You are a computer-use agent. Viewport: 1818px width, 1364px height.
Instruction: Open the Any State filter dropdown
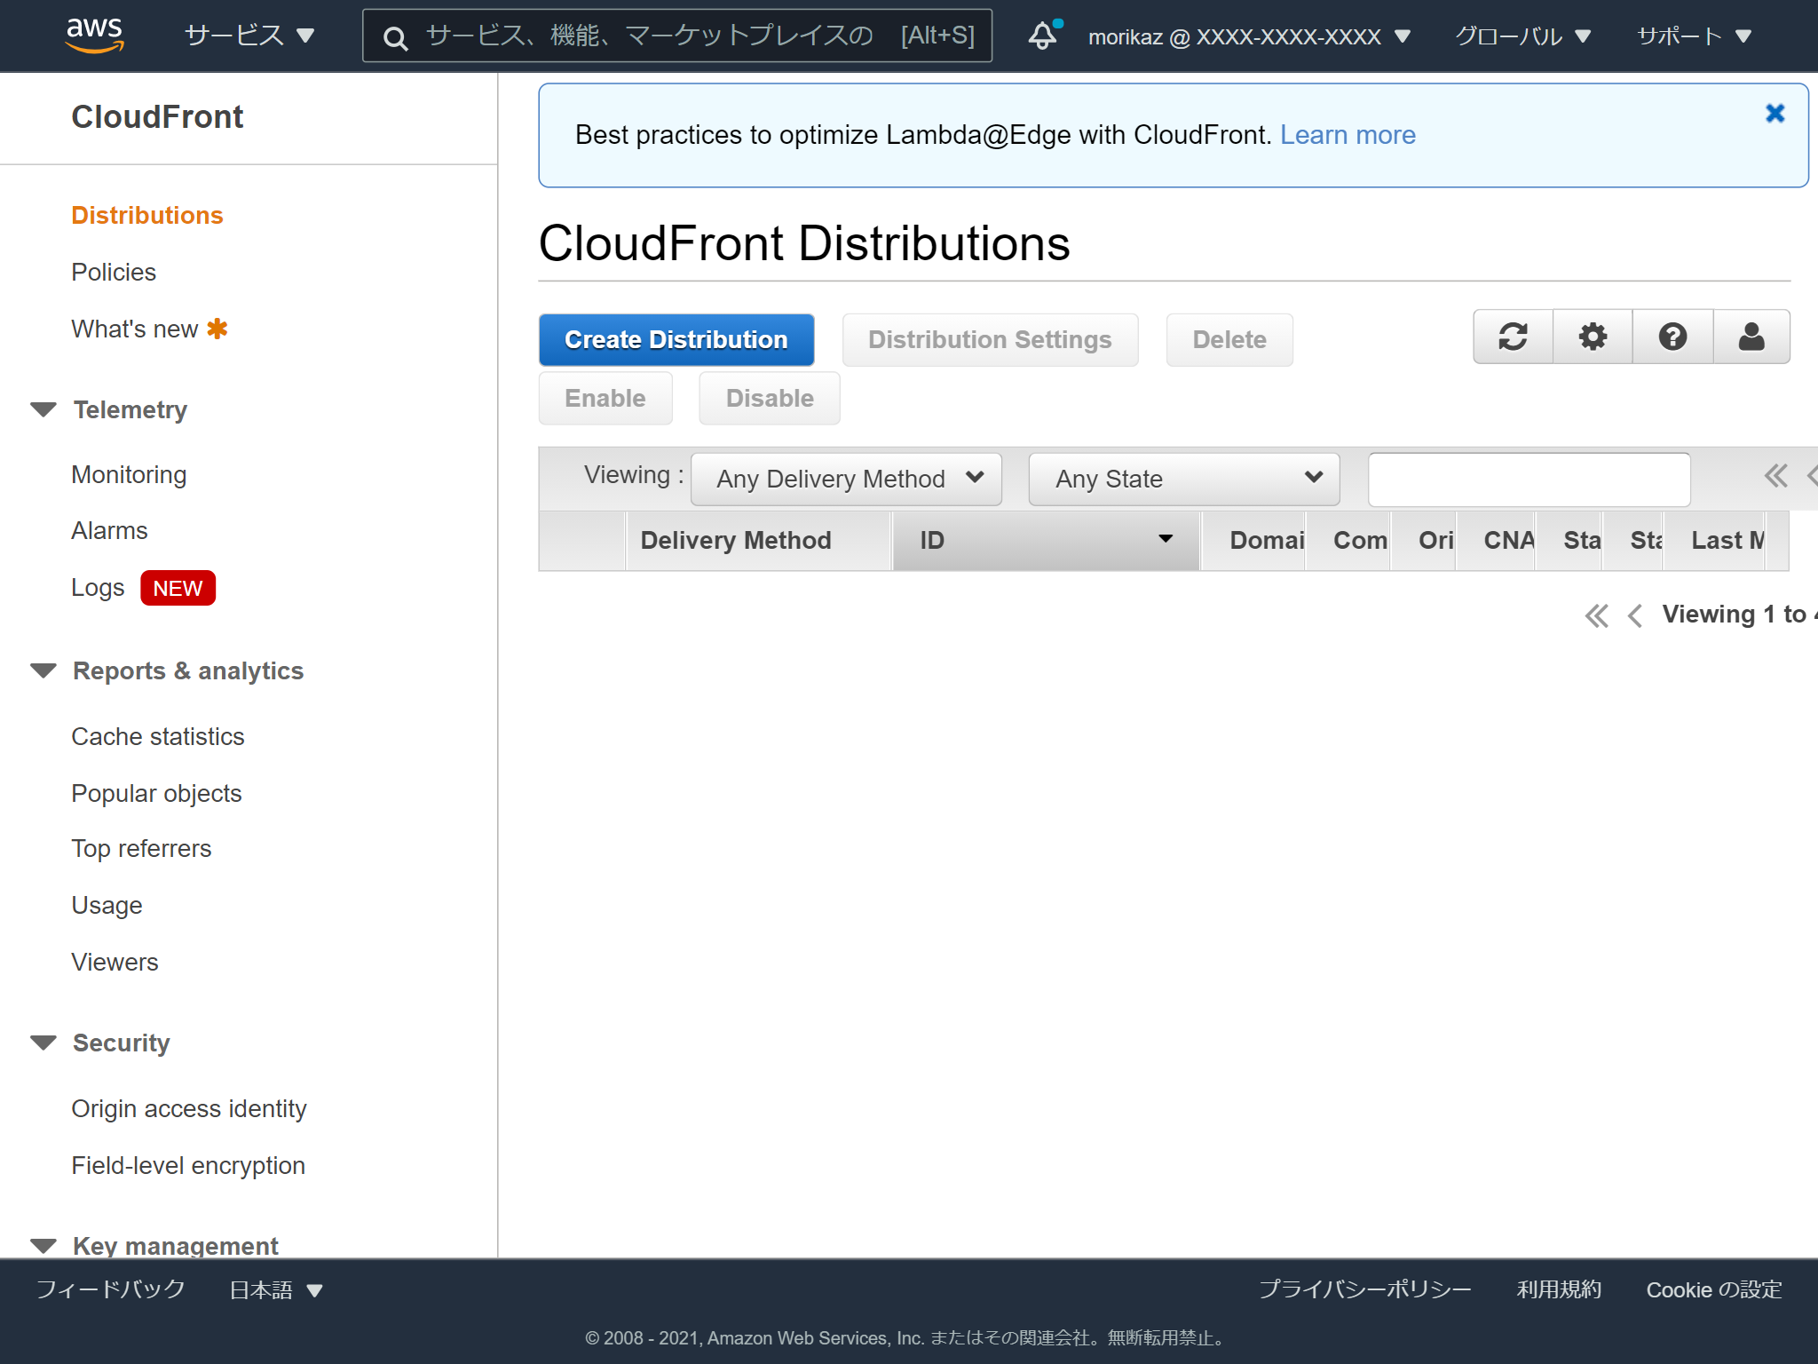pyautogui.click(x=1183, y=479)
